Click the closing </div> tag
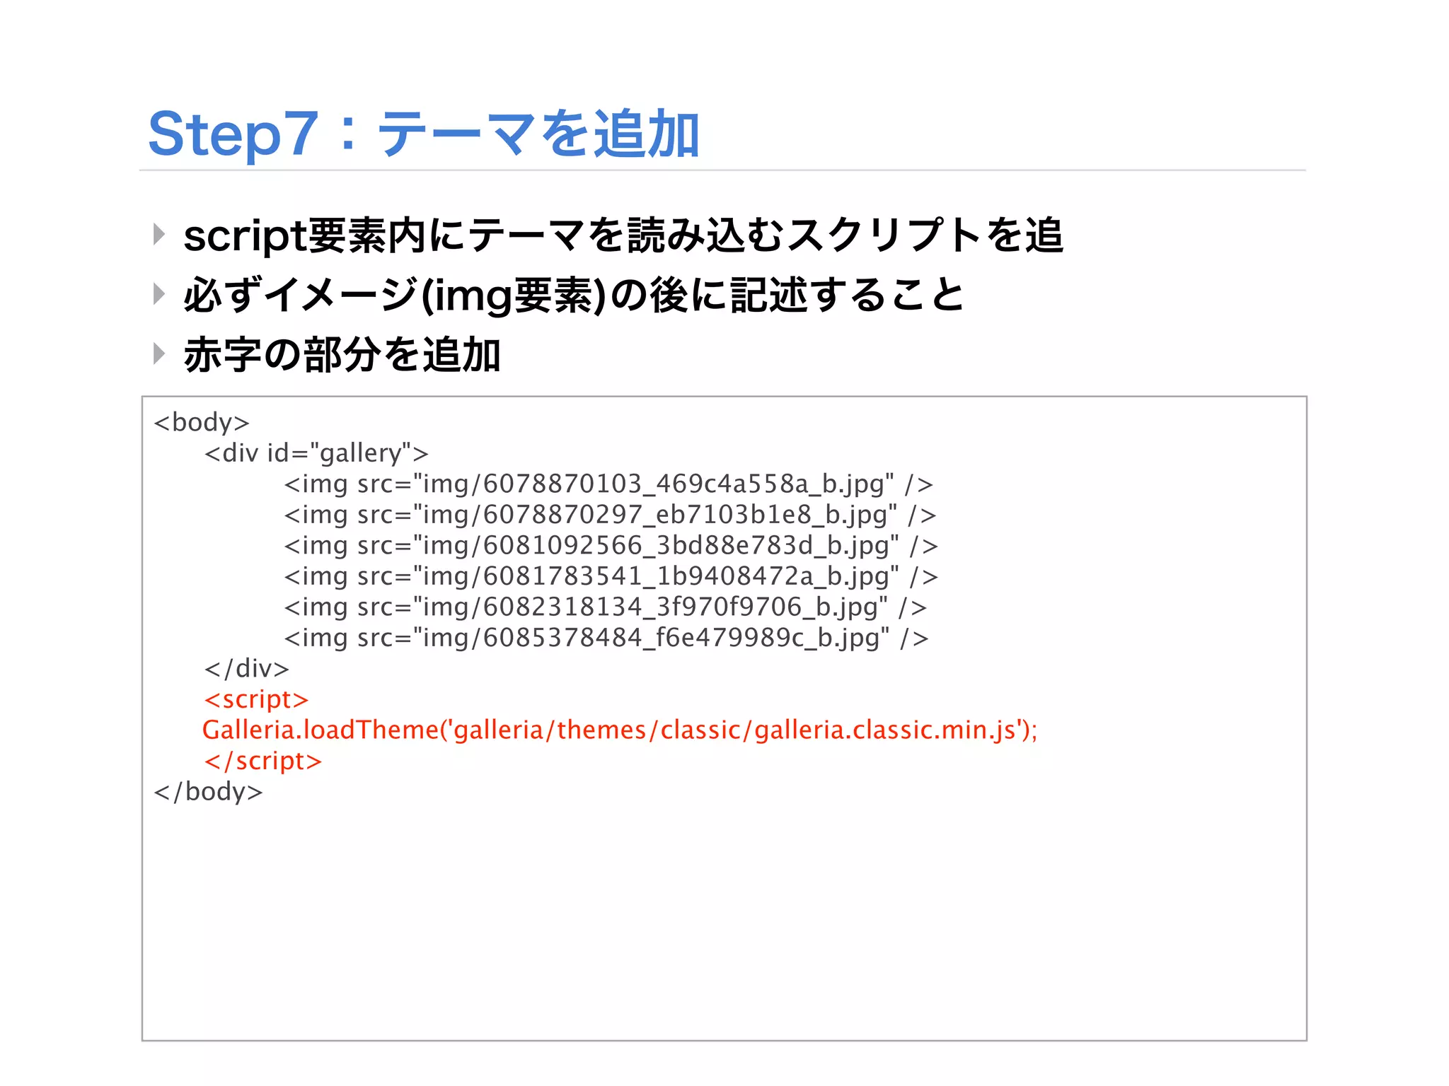The image size is (1449, 1086). coord(246,669)
